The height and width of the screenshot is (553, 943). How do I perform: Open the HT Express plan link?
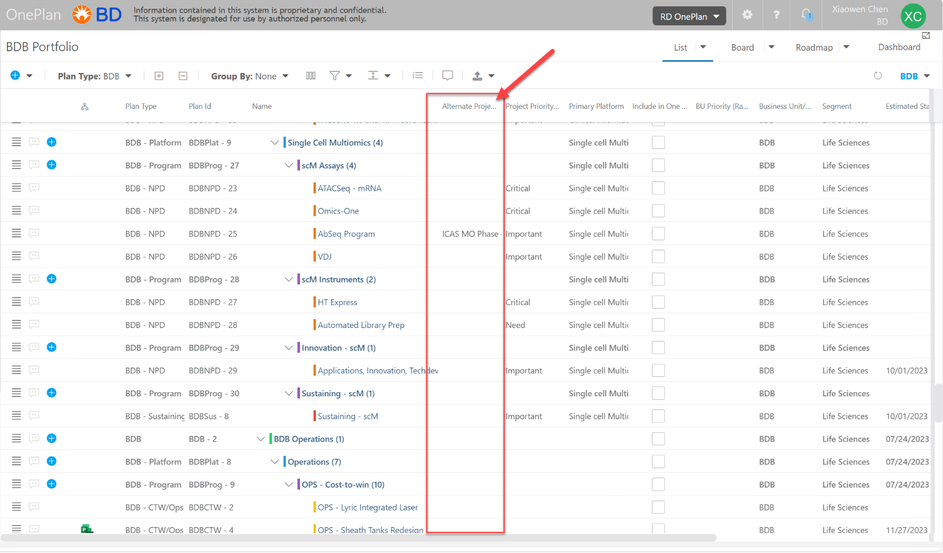pos(338,302)
